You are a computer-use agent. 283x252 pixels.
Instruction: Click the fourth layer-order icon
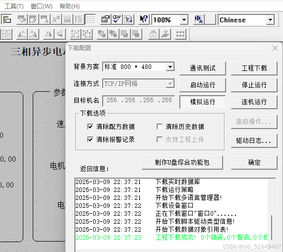[x=136, y=34]
